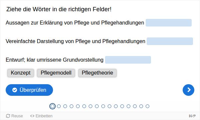
Task: Select the Pflegetheorie word tile
Action: [x=97, y=73]
